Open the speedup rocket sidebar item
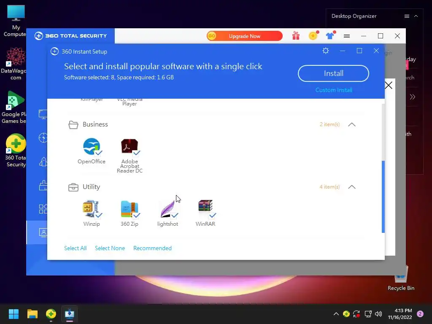Image resolution: width=432 pixels, height=324 pixels. (43, 162)
